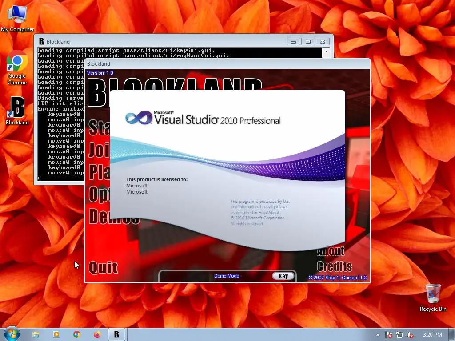This screenshot has width=455, height=341.
Task: Switch to Blockland taskbar button
Action: [116, 335]
